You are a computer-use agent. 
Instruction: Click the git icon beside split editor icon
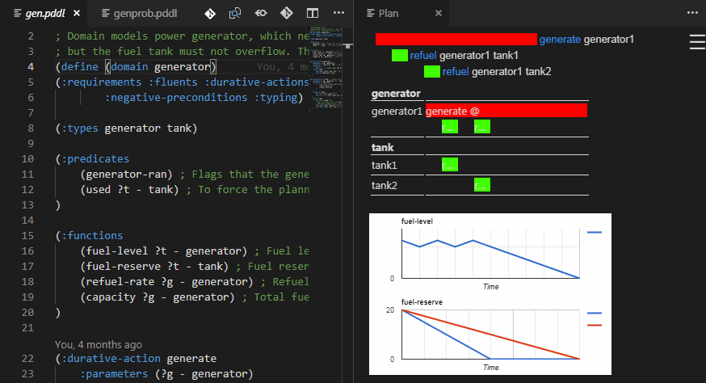click(287, 13)
